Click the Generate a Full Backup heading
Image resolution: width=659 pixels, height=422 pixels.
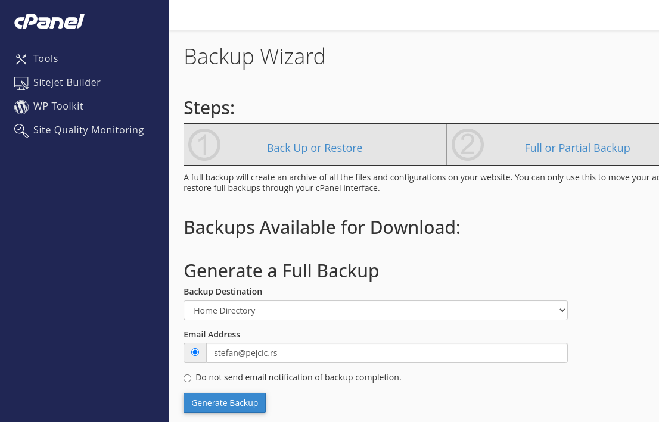coord(281,271)
